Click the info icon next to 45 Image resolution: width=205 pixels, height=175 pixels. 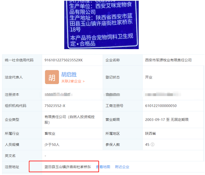point(153,144)
